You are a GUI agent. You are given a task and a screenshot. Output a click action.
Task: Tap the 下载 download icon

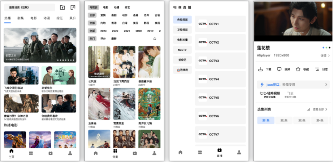coord(260,69)
